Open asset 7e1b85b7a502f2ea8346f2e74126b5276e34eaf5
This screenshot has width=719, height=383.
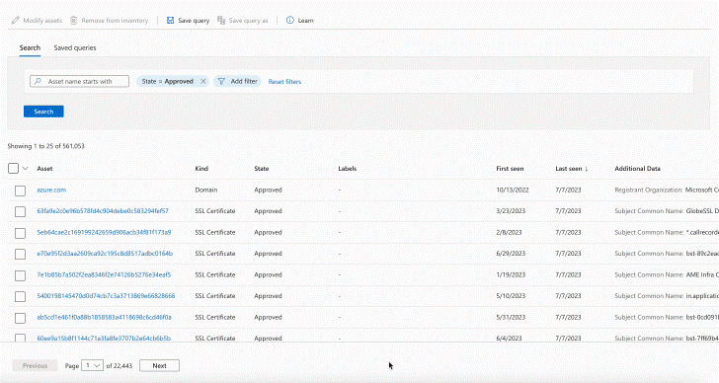[104, 274]
